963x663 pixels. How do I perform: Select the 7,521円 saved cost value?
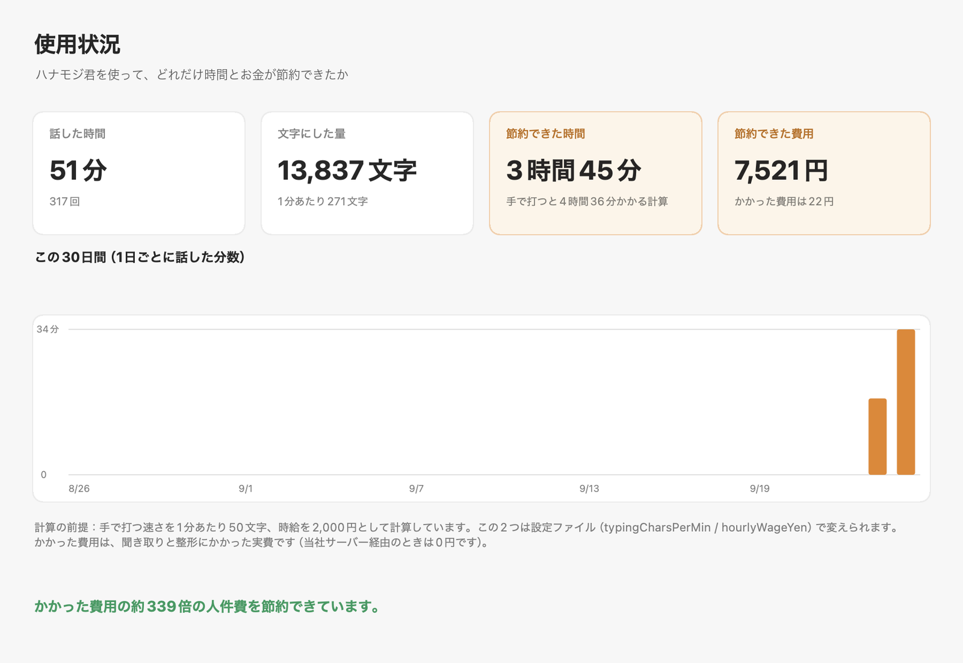(x=781, y=170)
